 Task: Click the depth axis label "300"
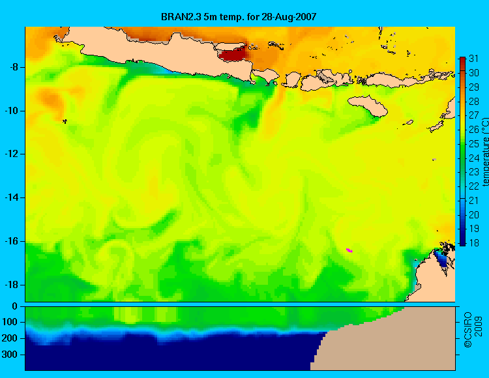point(10,355)
